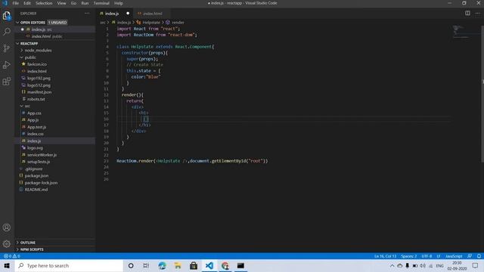Open the Windows Start menu
484x272 pixels.
pos(7,265)
